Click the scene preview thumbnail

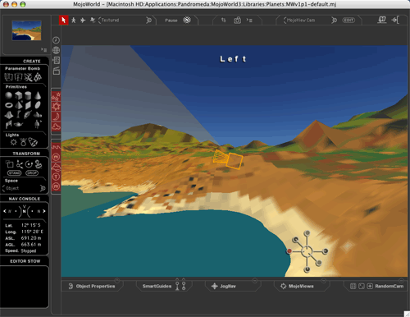[26, 30]
